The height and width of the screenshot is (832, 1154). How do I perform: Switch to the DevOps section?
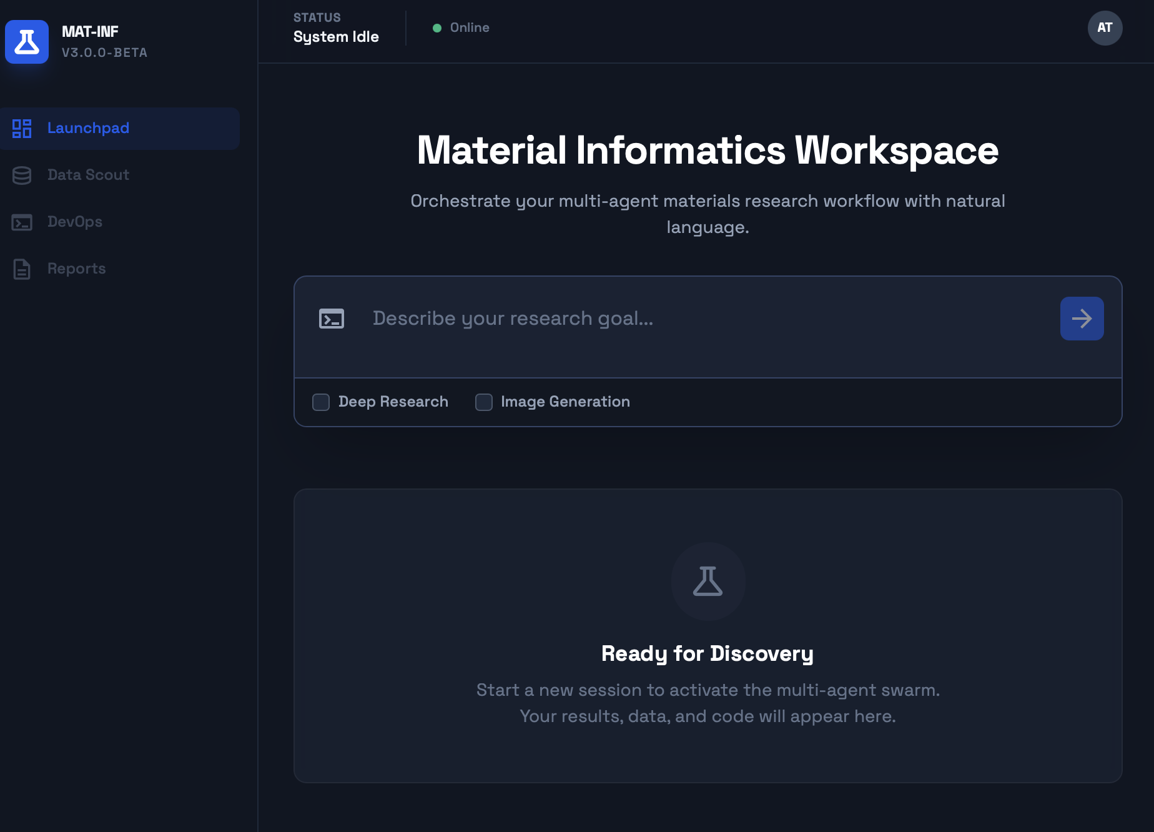pyautogui.click(x=120, y=222)
